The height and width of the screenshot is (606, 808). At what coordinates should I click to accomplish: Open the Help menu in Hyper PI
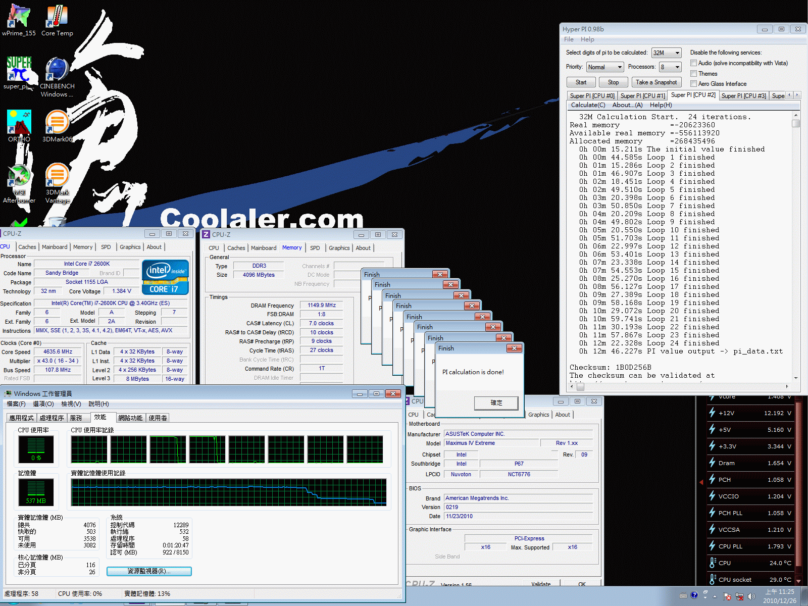[x=587, y=39]
